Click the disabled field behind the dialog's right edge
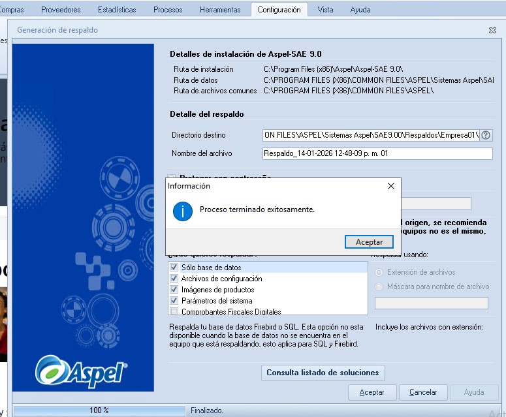Image resolution: width=506 pixels, height=417 pixels. 436,204
